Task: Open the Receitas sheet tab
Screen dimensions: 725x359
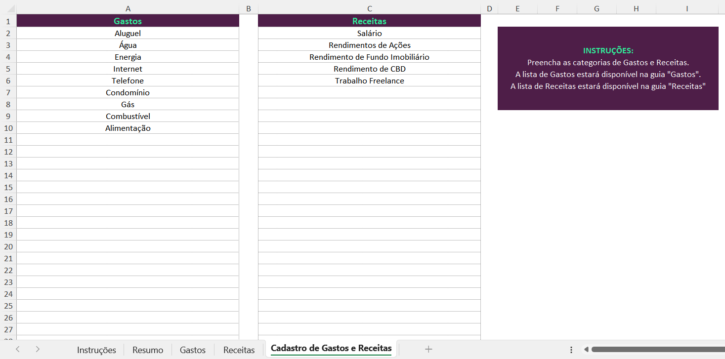Action: (x=239, y=350)
